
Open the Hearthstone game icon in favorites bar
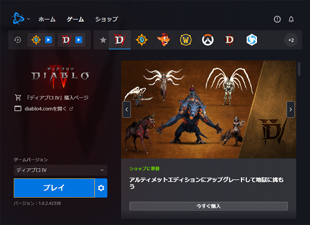pos(142,40)
